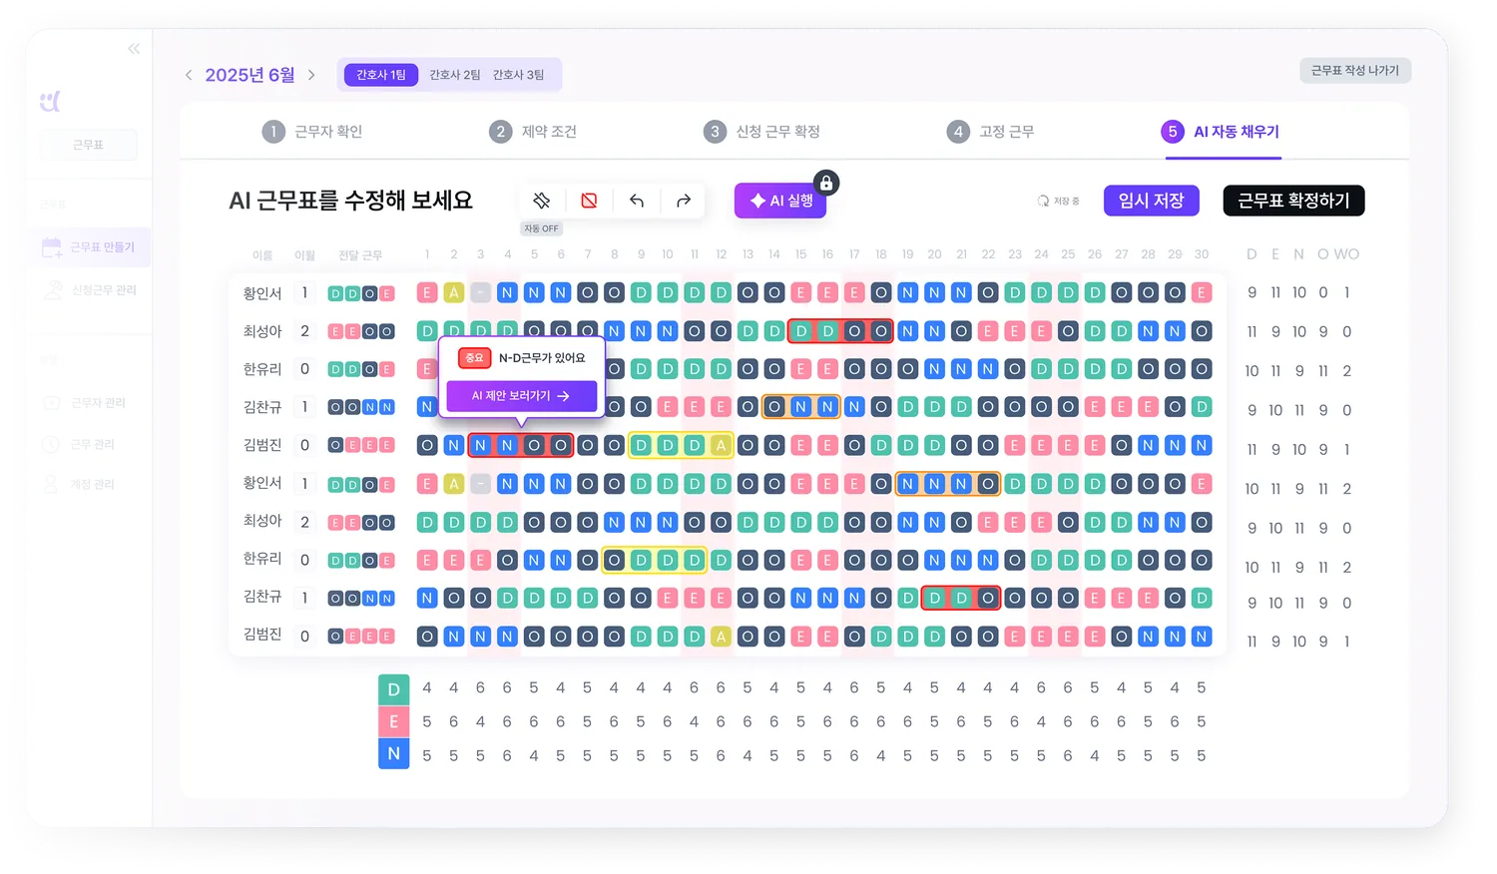Go to the next month arrow
This screenshot has height=874, width=1497.
[x=311, y=75]
